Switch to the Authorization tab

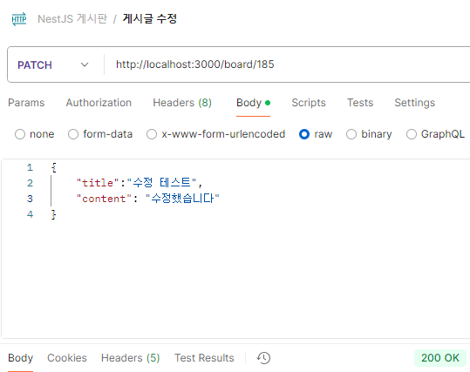(99, 103)
